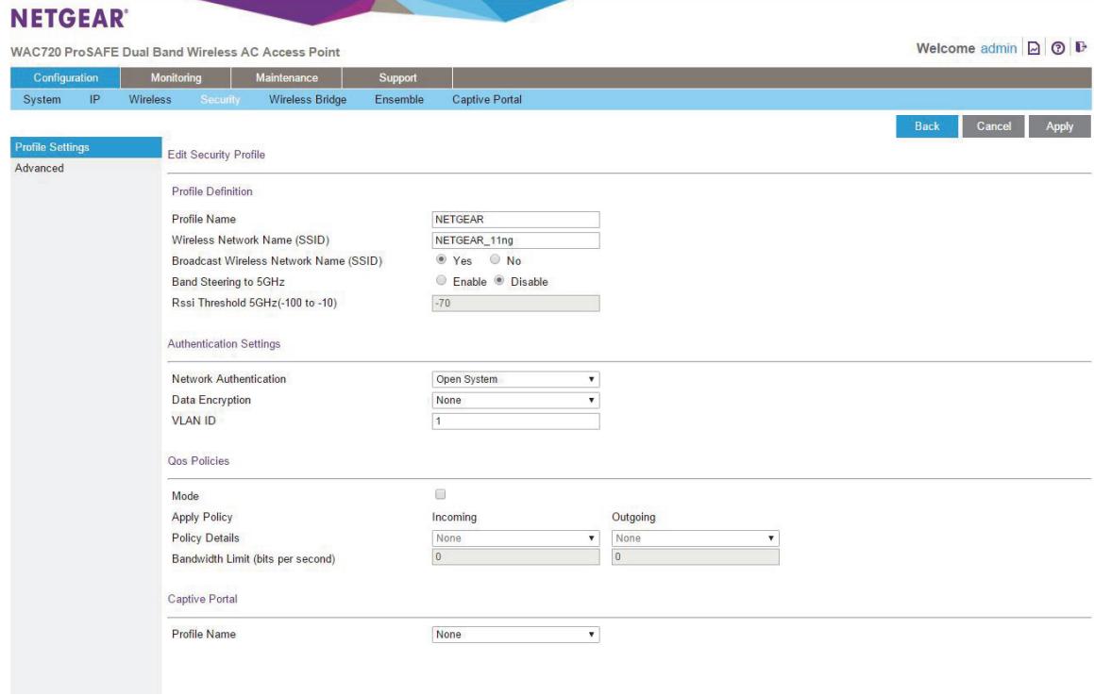Open the Data Encryption dropdown

click(515, 400)
